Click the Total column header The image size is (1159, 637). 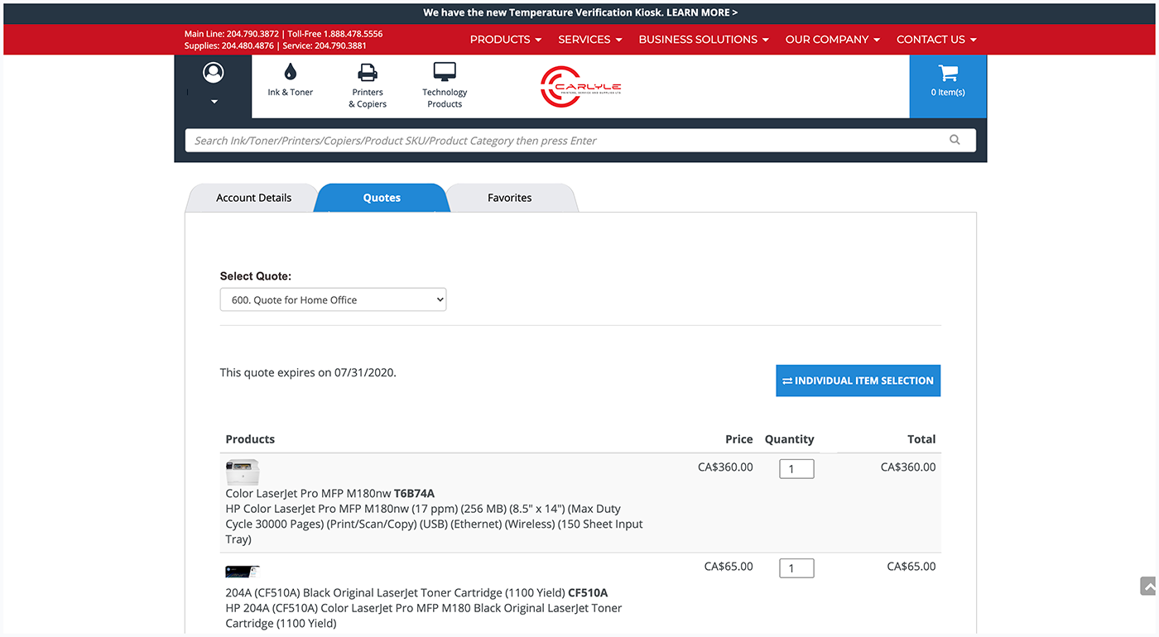tap(921, 439)
